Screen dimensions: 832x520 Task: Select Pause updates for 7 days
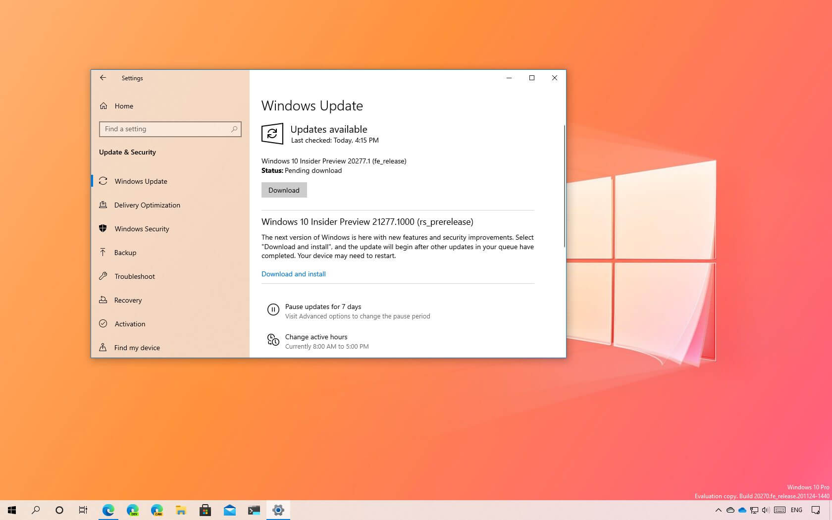tap(323, 307)
